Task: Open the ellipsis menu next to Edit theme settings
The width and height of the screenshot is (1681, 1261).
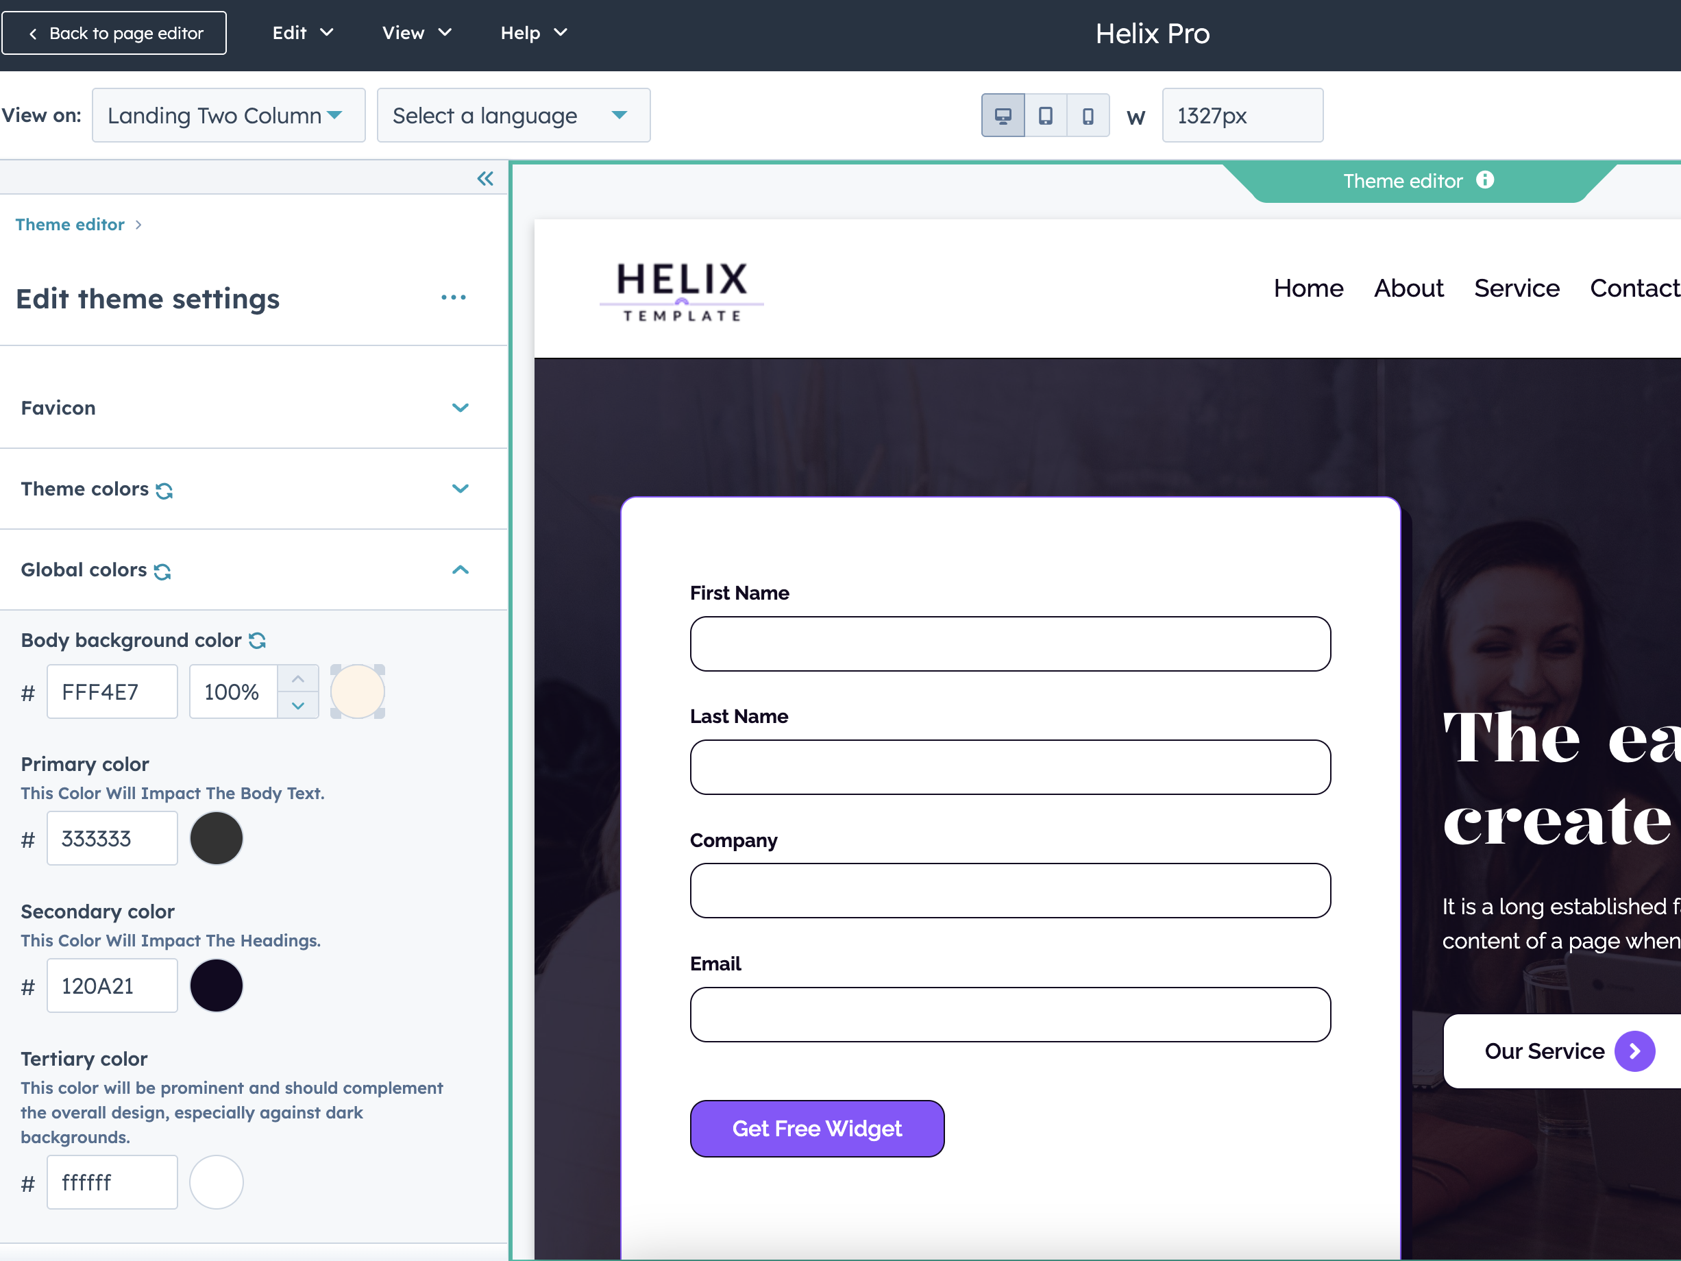Action: point(454,297)
